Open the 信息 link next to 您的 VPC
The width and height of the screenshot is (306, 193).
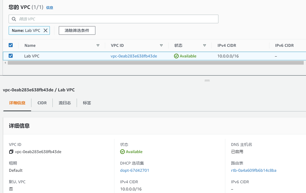point(50,7)
